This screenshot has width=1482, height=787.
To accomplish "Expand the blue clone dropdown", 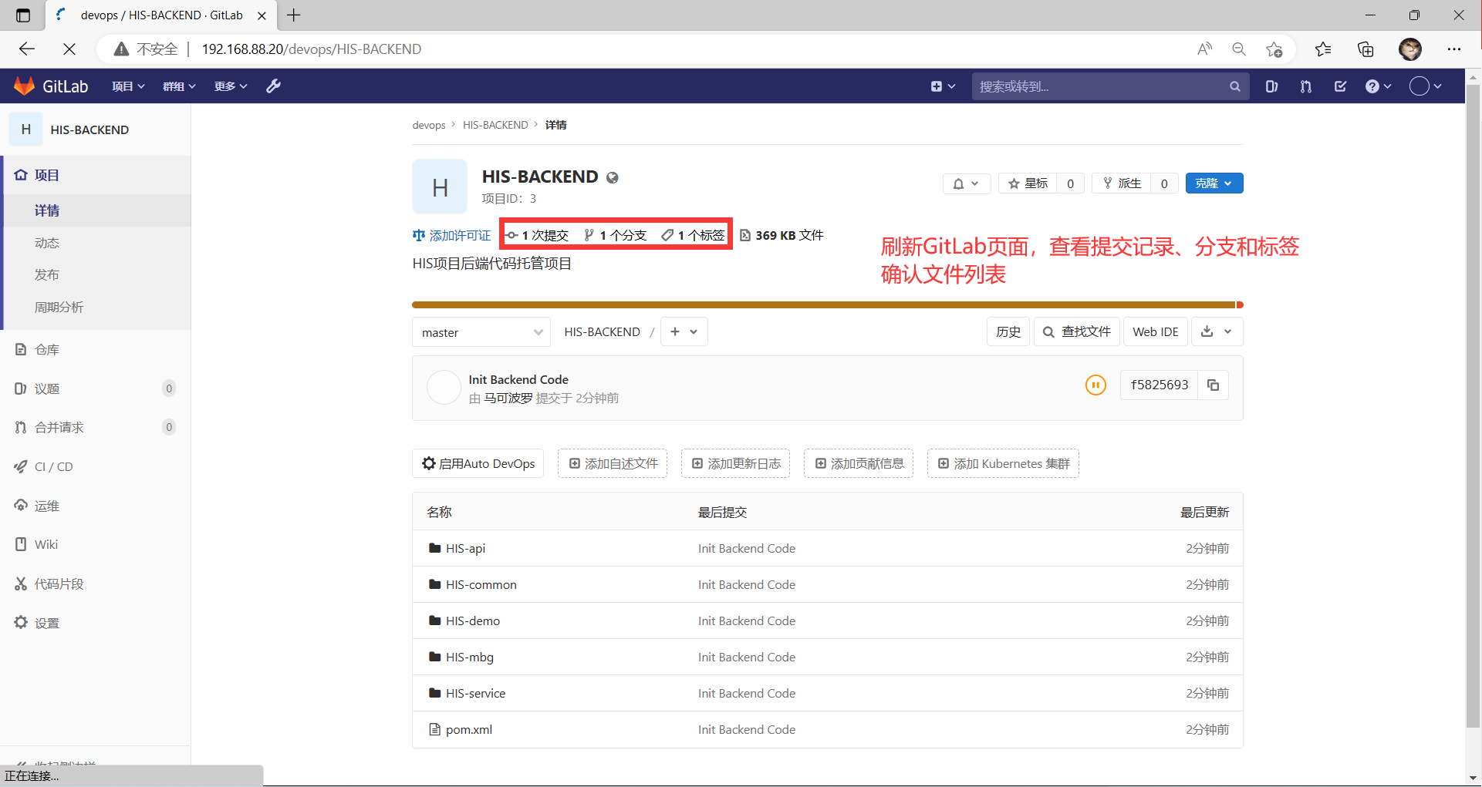I will tap(1214, 183).
